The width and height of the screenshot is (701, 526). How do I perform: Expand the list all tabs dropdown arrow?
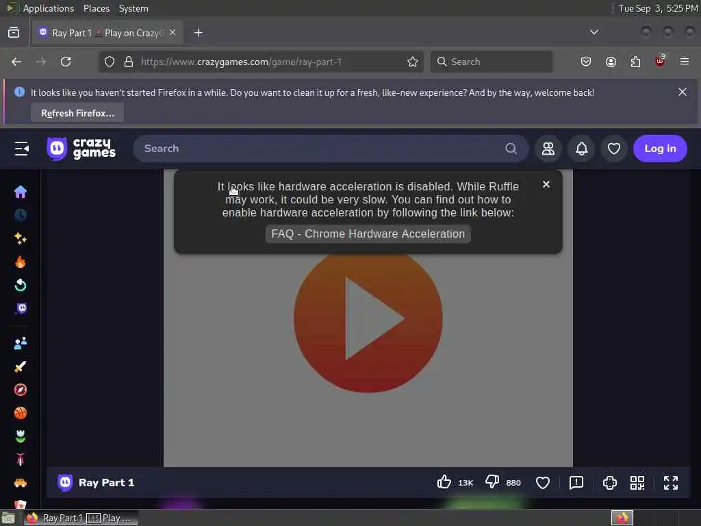[594, 32]
